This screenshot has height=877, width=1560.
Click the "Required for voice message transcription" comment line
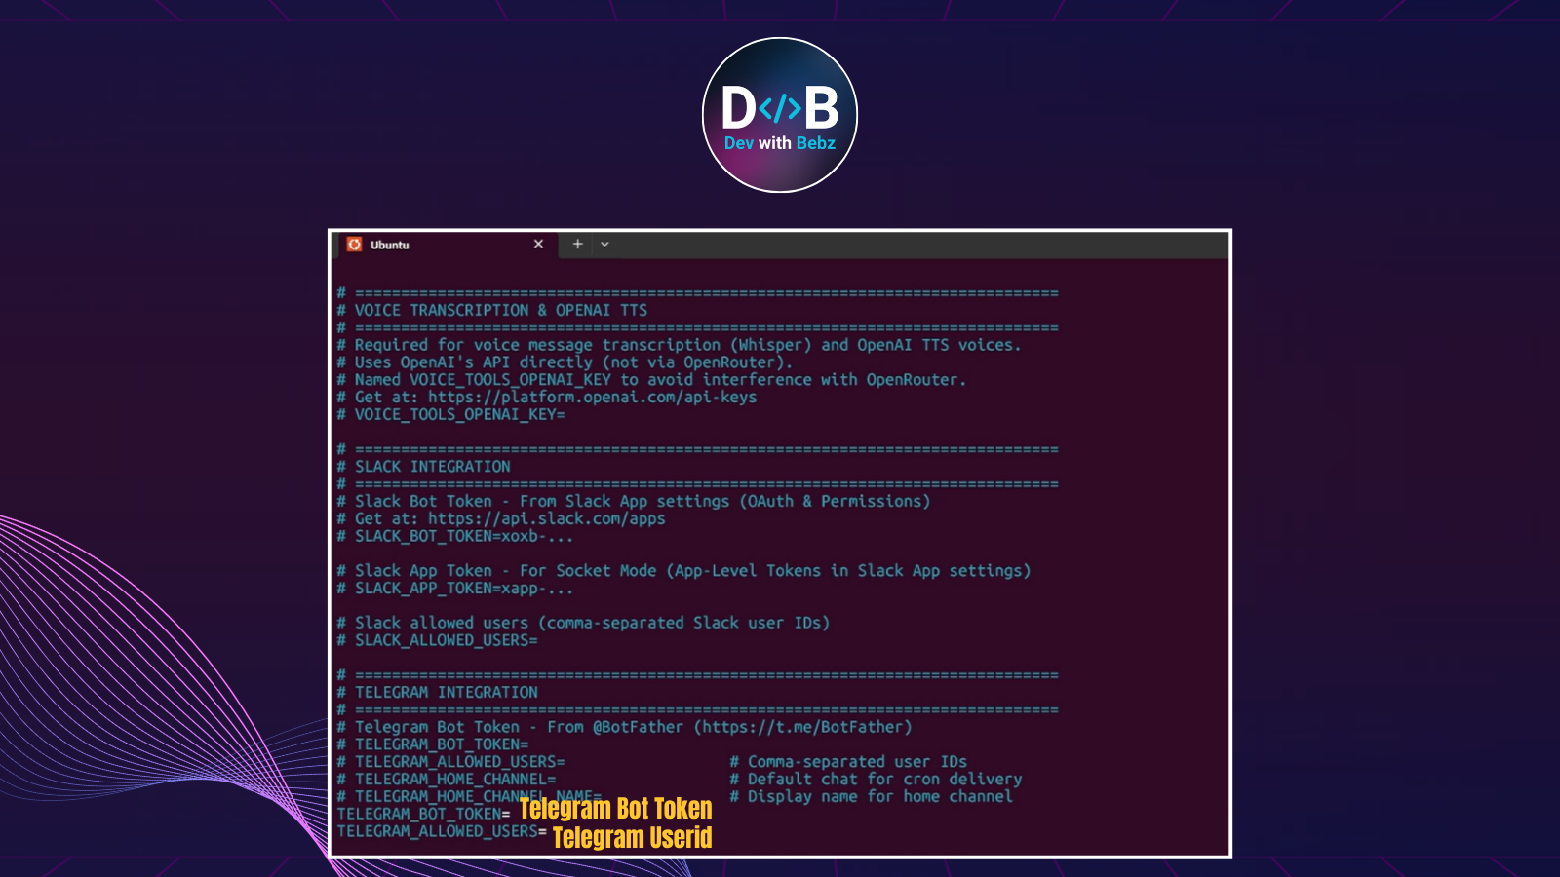pos(679,345)
